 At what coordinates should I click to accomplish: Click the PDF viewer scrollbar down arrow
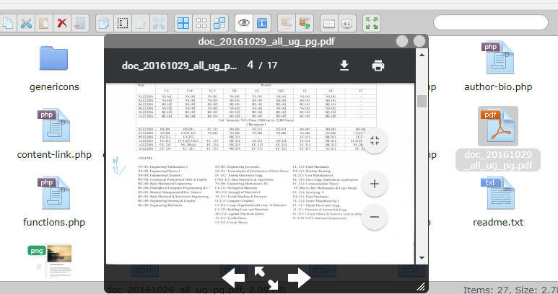pos(422,258)
